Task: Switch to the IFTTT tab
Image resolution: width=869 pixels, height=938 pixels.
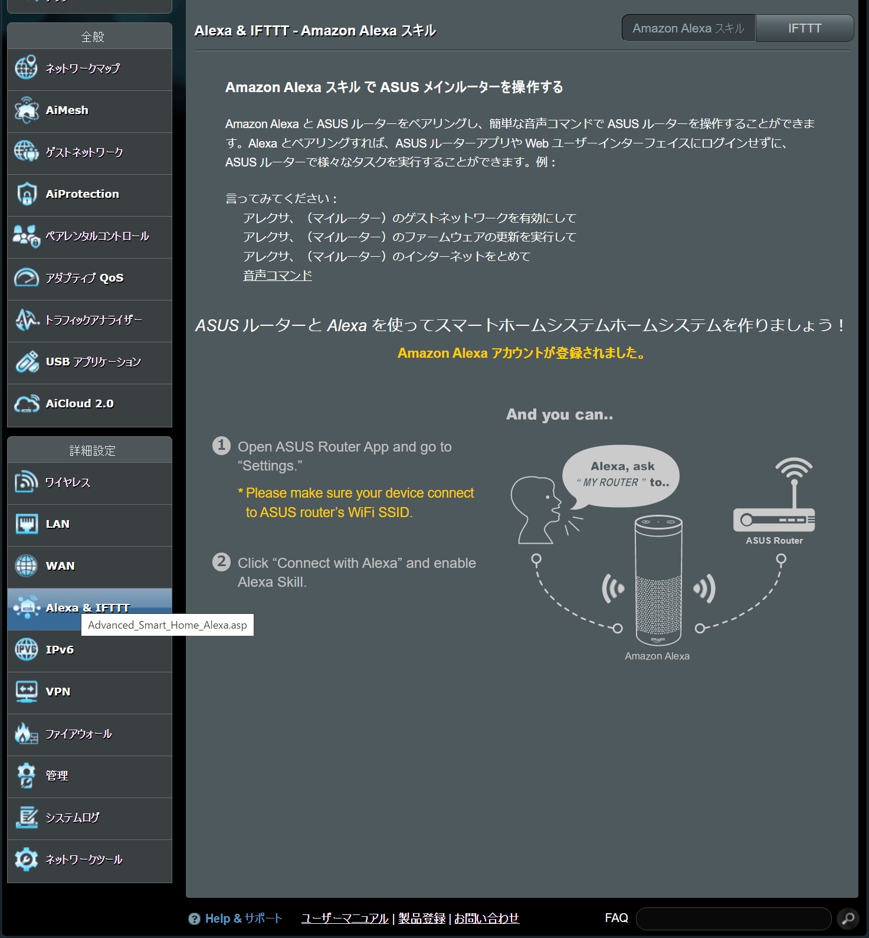Action: [x=804, y=28]
